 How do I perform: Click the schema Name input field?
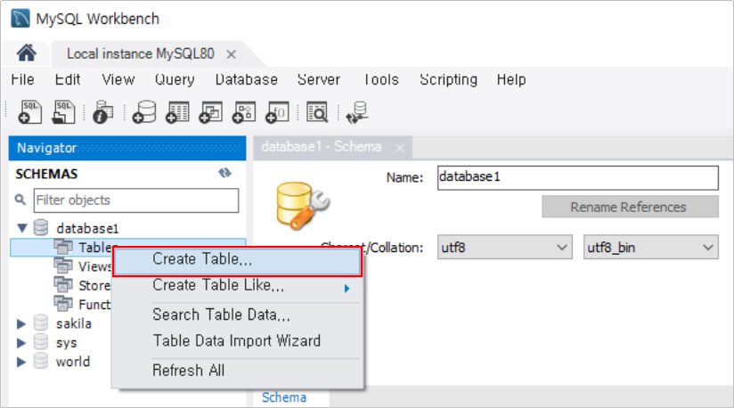(x=577, y=177)
